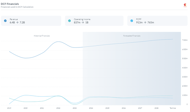Click the 2022 year label on axis
The image size is (190, 112).
[x=58, y=108]
